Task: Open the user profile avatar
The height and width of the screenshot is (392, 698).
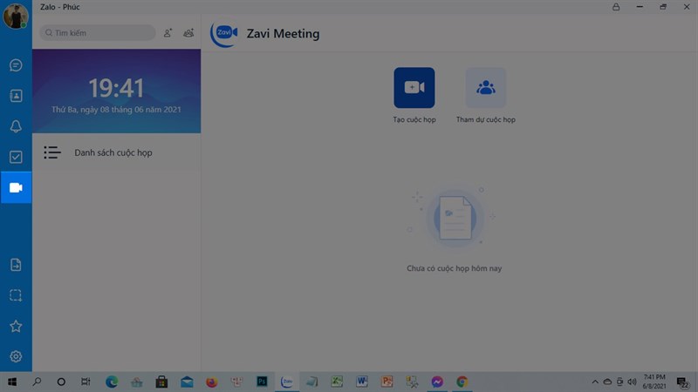Action: [x=16, y=17]
